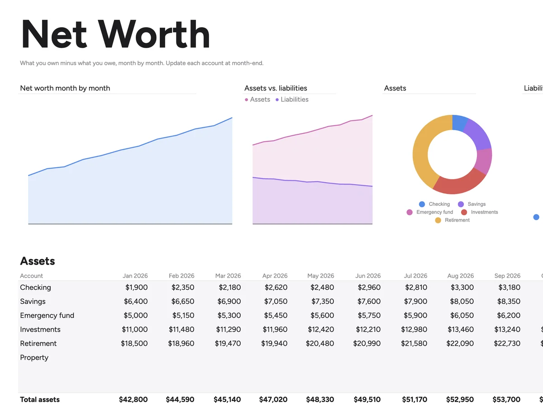Select the Checking row label
The image size is (543, 407).
pos(36,288)
